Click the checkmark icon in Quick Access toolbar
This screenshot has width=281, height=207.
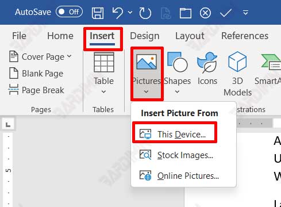coord(226,13)
